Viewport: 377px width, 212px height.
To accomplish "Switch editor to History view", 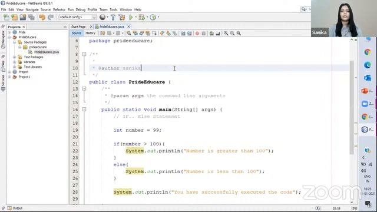I will point(90,33).
